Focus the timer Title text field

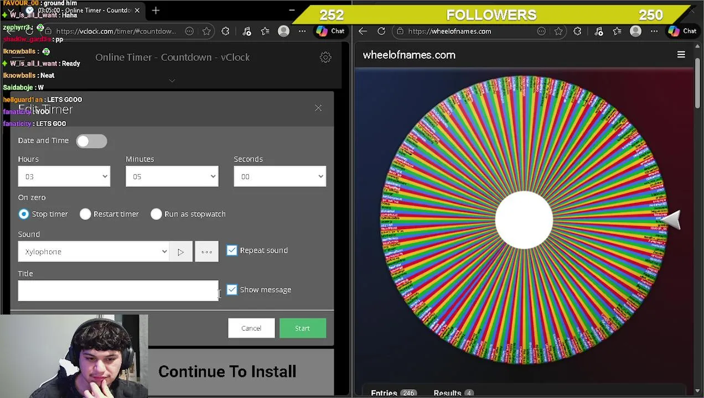coord(118,291)
